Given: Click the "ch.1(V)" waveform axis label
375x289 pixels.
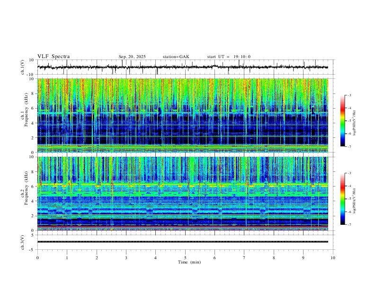Looking at the screenshot, I should coord(23,67).
